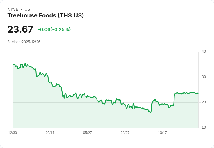This screenshot has height=148, width=214.
Task: Click the At close:2025/12/26 date text
Action: [24, 42]
